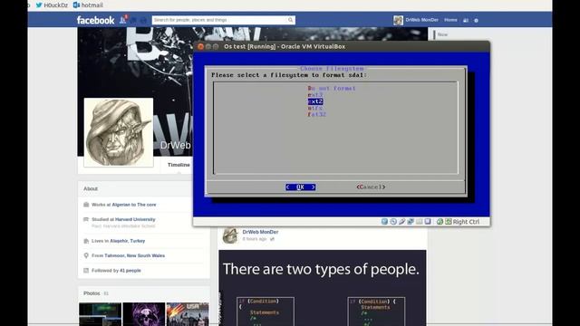Click the green arrow icon beside Right Ctrl
The image size is (580, 326).
tap(449, 221)
